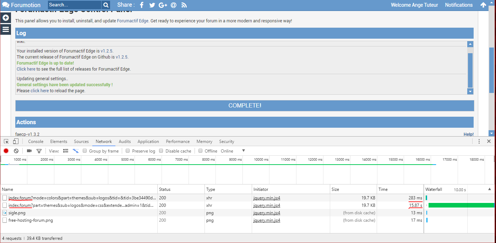This screenshot has height=243, width=496.
Task: Sort by the Time column header
Action: 400,189
